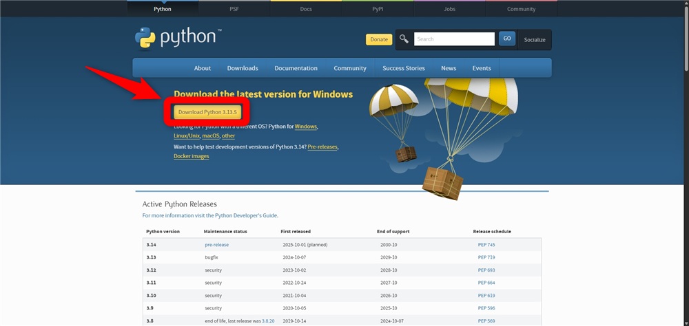Image resolution: width=689 pixels, height=326 pixels.
Task: Follow the Linux/Unix link
Action: (187, 136)
